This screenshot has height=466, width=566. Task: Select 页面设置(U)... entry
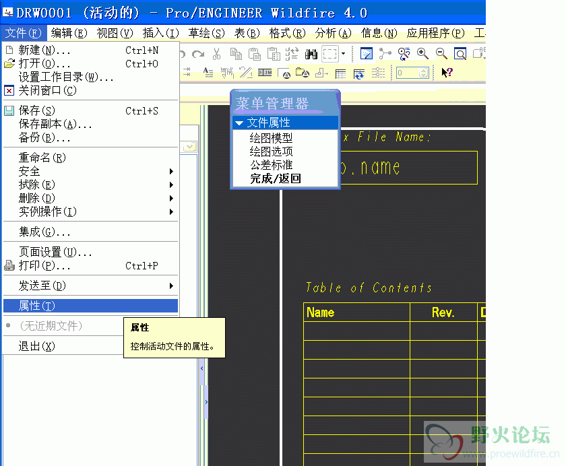point(90,252)
